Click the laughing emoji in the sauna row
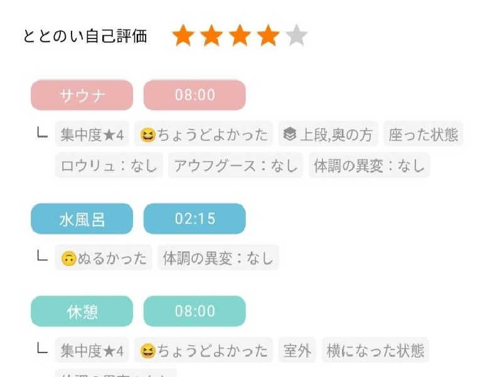Viewport: 502px width, 377px height. [148, 135]
